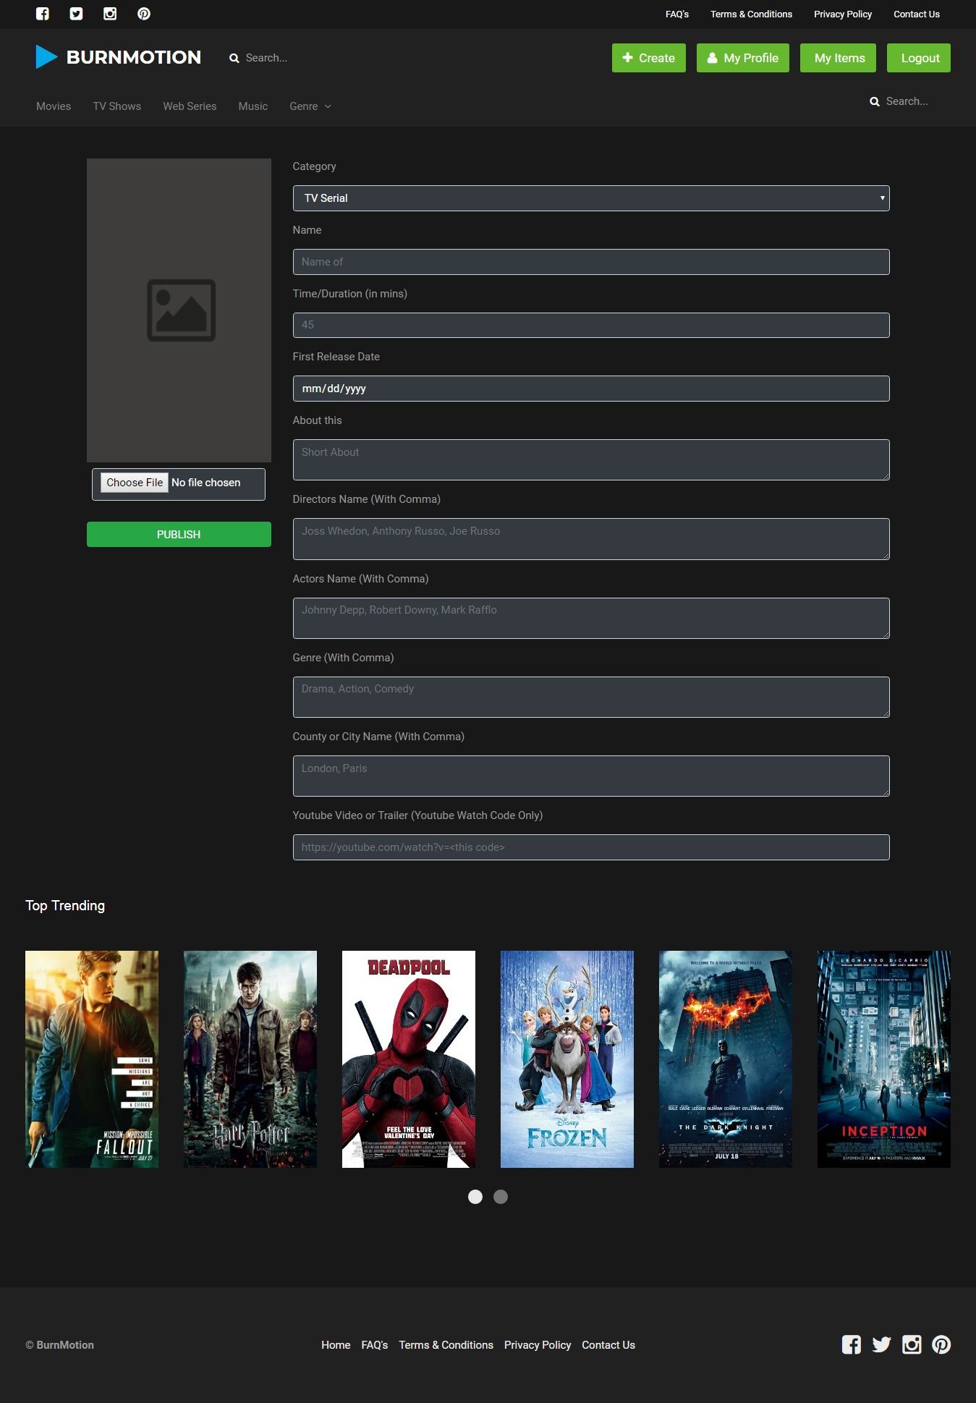Open the Frozen poster
This screenshot has width=976, height=1403.
pyautogui.click(x=567, y=1059)
